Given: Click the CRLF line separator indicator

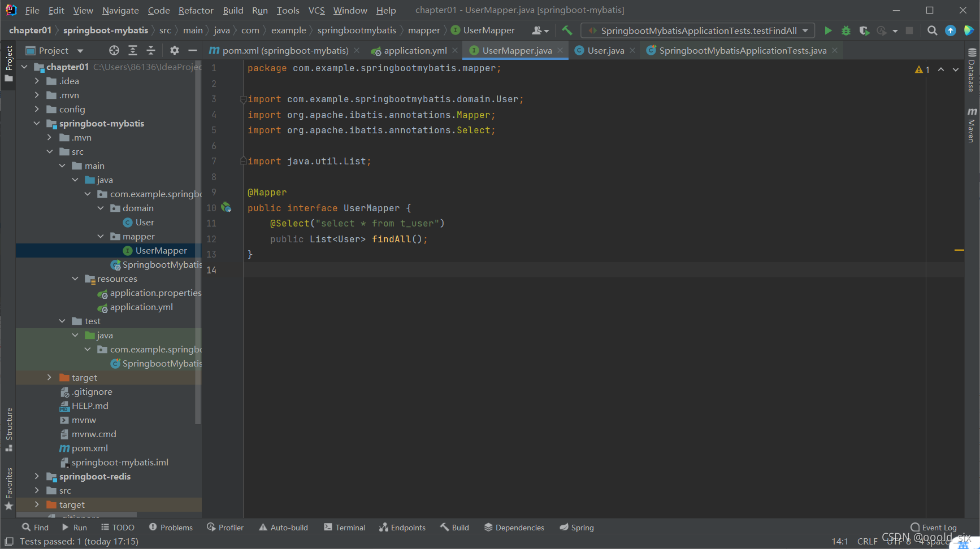Looking at the screenshot, I should pos(867,541).
